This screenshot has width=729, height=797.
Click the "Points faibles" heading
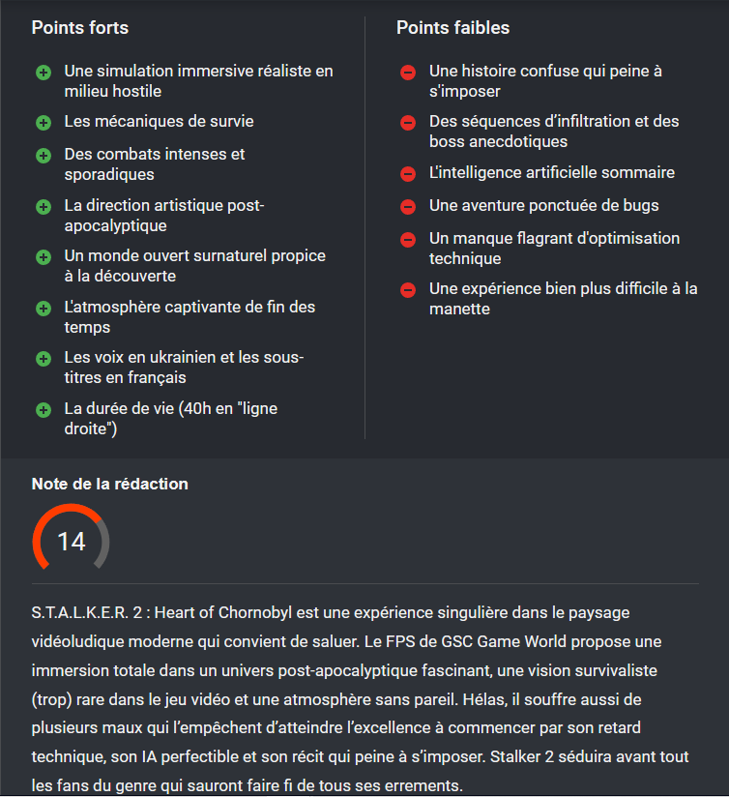point(452,28)
